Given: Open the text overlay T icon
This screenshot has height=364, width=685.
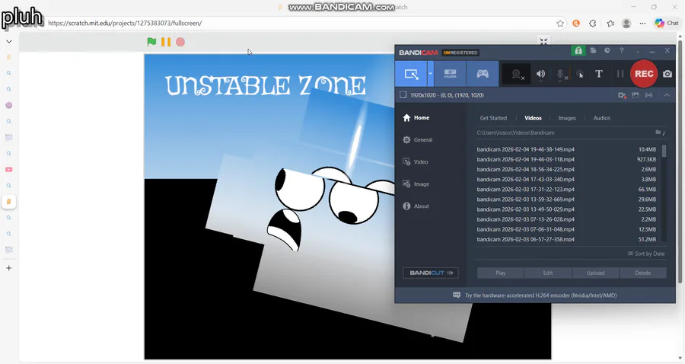Looking at the screenshot, I should [599, 74].
